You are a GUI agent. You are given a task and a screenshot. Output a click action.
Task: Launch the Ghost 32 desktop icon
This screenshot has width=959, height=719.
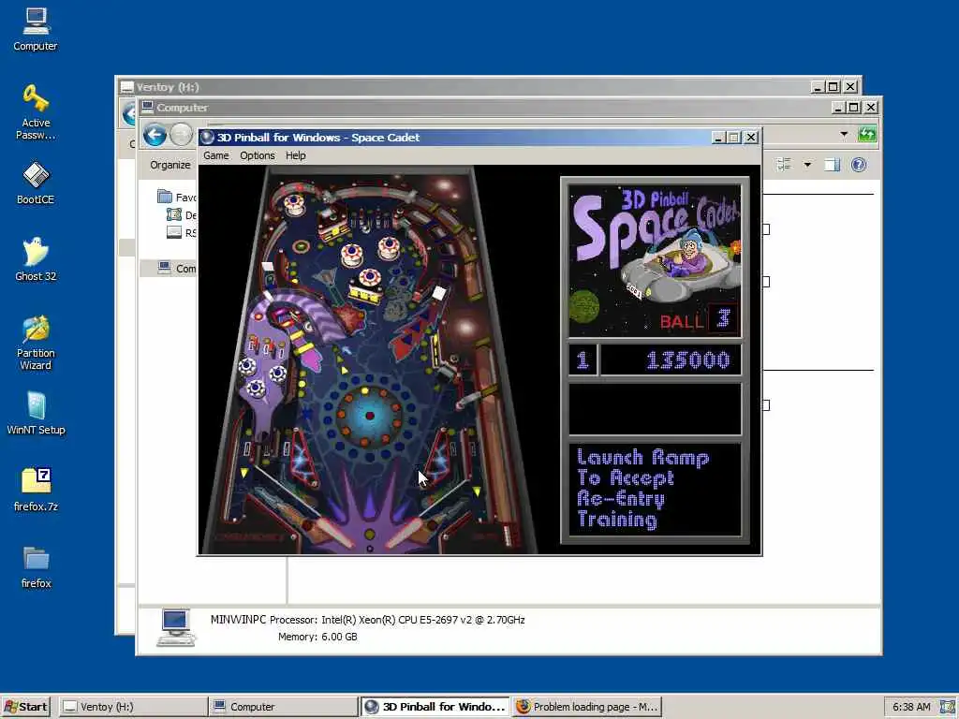click(36, 259)
